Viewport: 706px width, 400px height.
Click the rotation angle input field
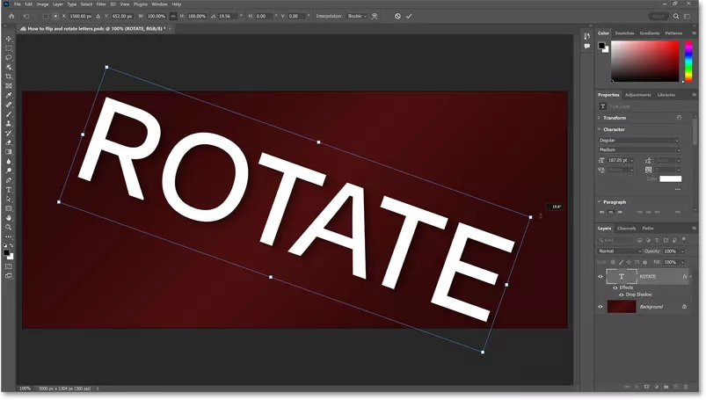(227, 16)
